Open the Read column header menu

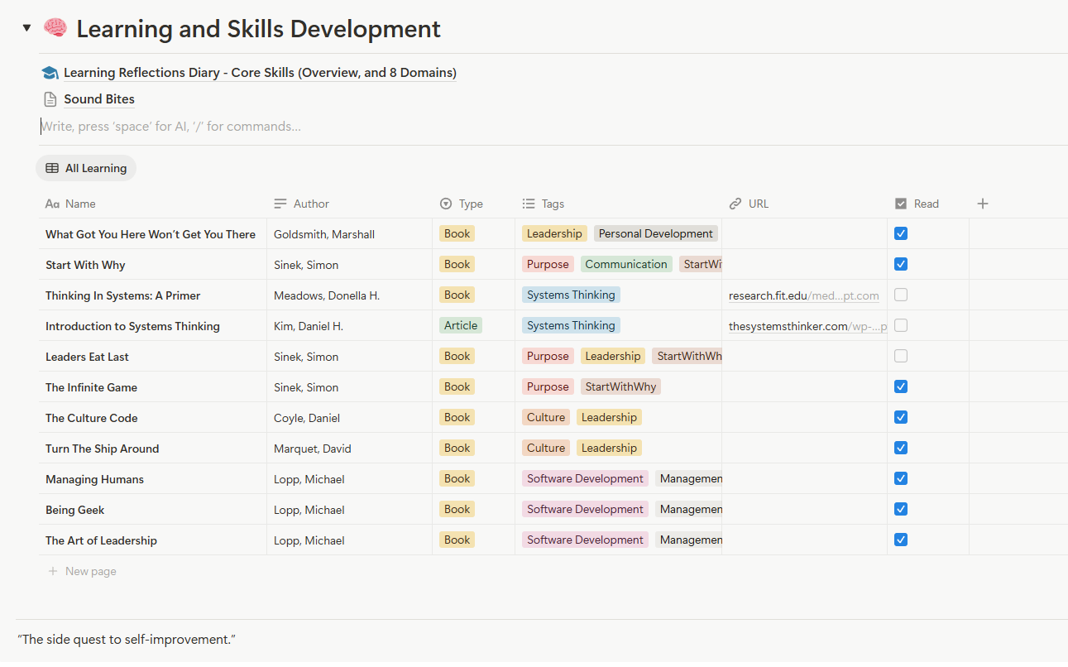pyautogui.click(x=926, y=204)
